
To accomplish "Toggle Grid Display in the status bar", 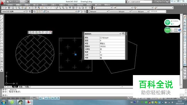I will click(x=34, y=98).
